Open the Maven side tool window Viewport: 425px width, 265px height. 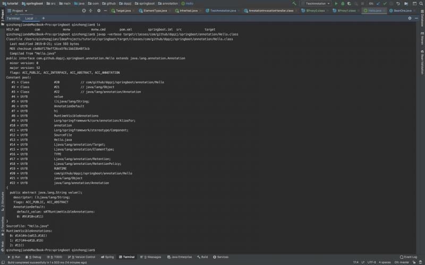point(422,38)
